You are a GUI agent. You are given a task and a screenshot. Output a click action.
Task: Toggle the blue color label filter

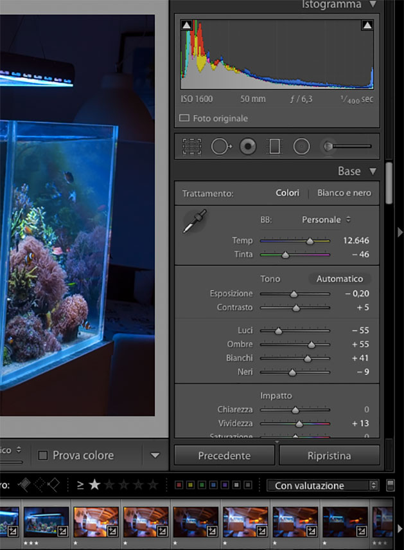click(x=213, y=485)
